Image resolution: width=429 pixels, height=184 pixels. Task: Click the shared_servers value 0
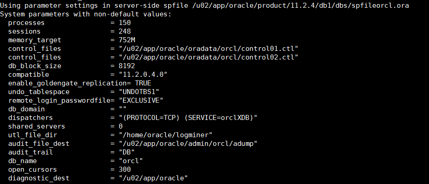pos(120,126)
